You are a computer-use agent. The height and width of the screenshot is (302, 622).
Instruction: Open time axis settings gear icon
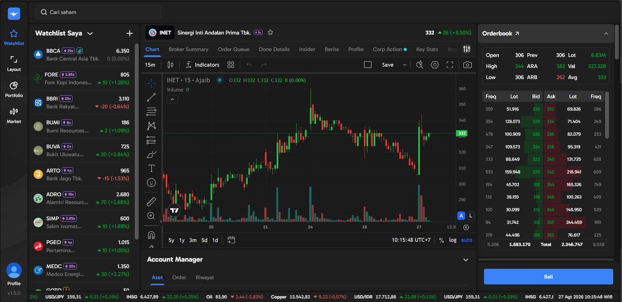coord(466,227)
